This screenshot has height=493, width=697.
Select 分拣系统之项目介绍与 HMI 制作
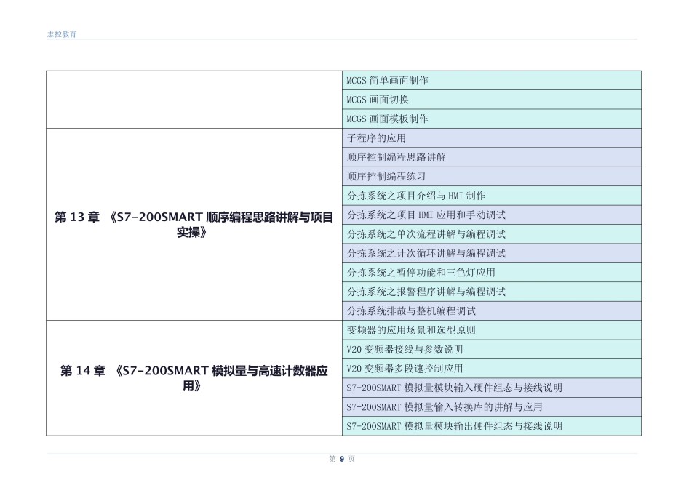(492, 196)
